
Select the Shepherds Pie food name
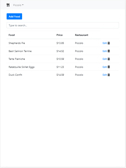pos(17,43)
